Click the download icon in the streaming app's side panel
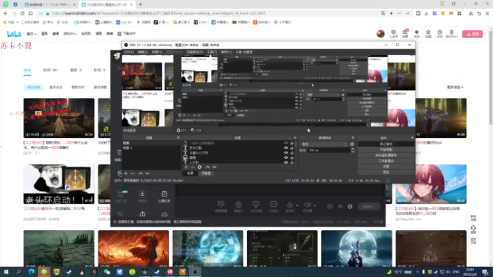The height and width of the screenshot is (277, 493). pos(142,194)
